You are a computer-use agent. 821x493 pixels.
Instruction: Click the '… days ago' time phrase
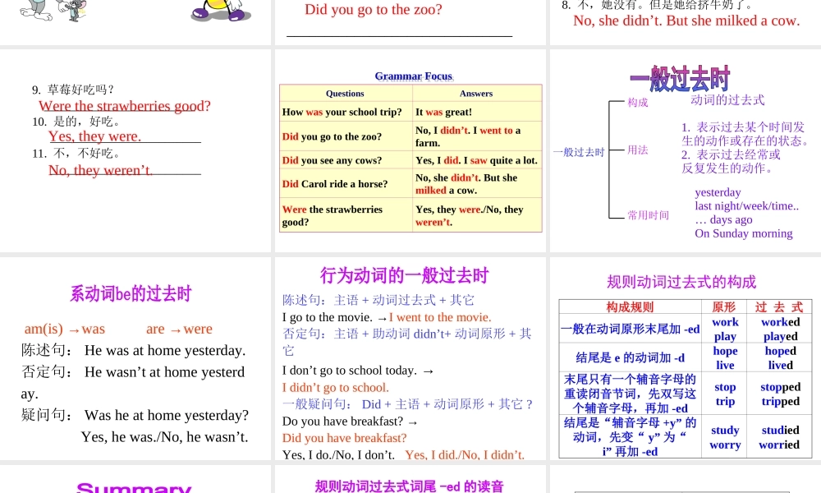coord(723,219)
